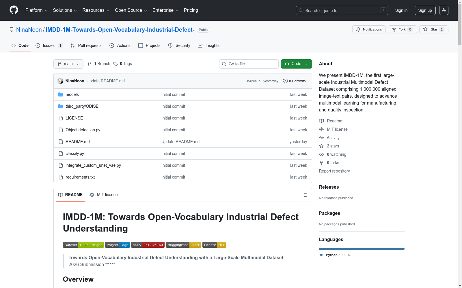The height and width of the screenshot is (288, 462).
Task: Select the MIT license tab in README panel
Action: 104,195
